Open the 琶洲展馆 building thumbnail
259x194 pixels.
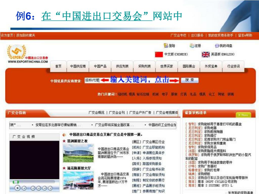tap(78, 153)
